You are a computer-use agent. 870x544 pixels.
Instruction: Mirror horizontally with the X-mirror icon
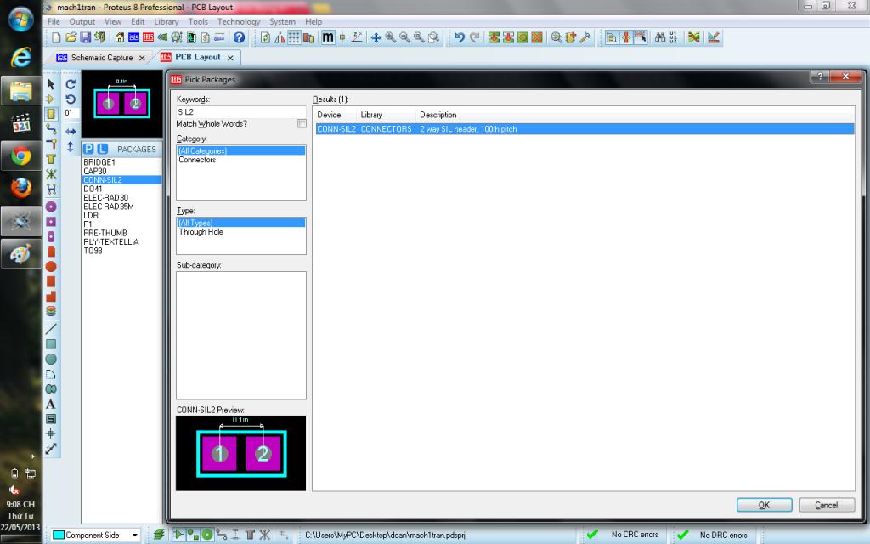pyautogui.click(x=71, y=132)
